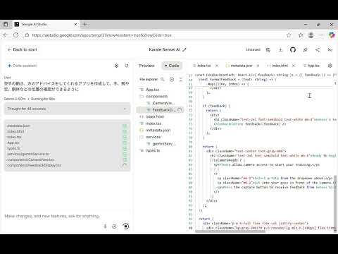Edit the Karate Sensei AI app name pencil
This screenshot has height=254, width=338.
coord(184,49)
